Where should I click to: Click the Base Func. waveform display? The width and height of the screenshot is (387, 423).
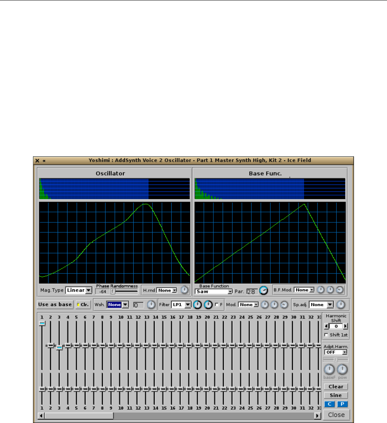click(x=270, y=242)
